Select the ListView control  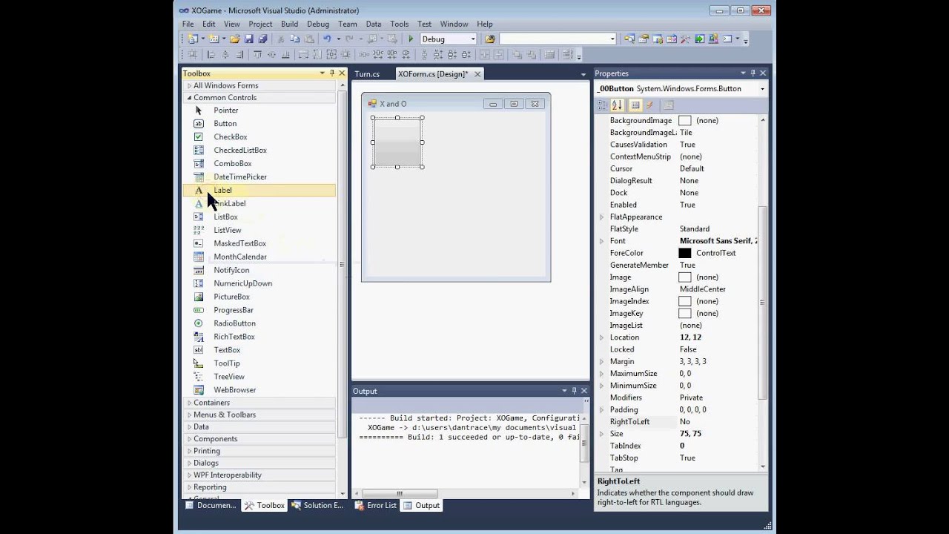259,230
